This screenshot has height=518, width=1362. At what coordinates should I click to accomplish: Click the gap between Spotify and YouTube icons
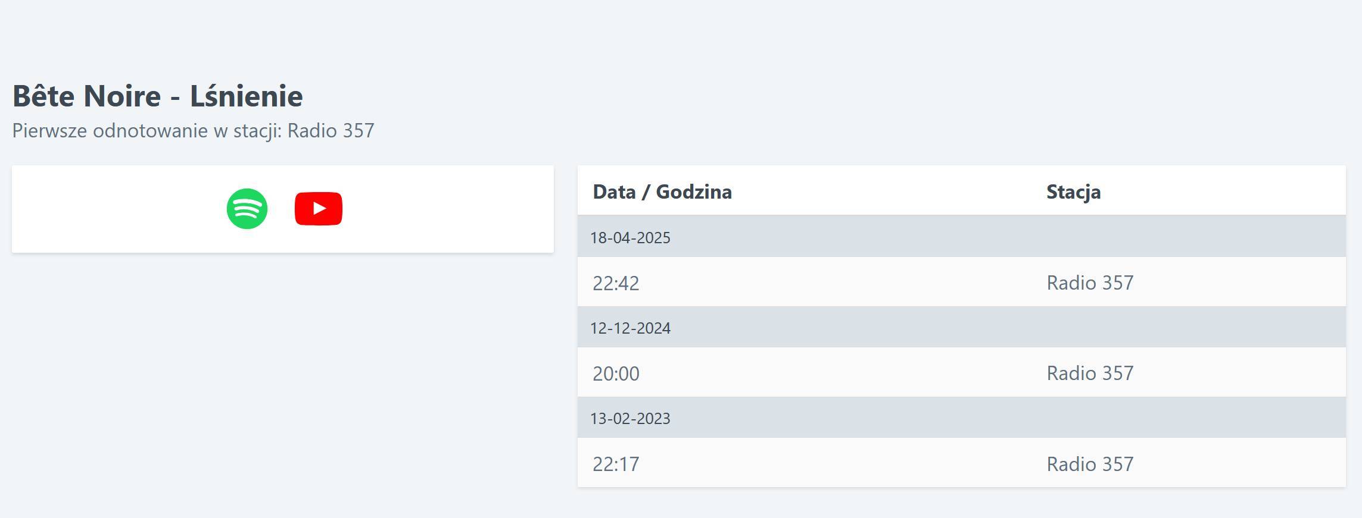(281, 209)
